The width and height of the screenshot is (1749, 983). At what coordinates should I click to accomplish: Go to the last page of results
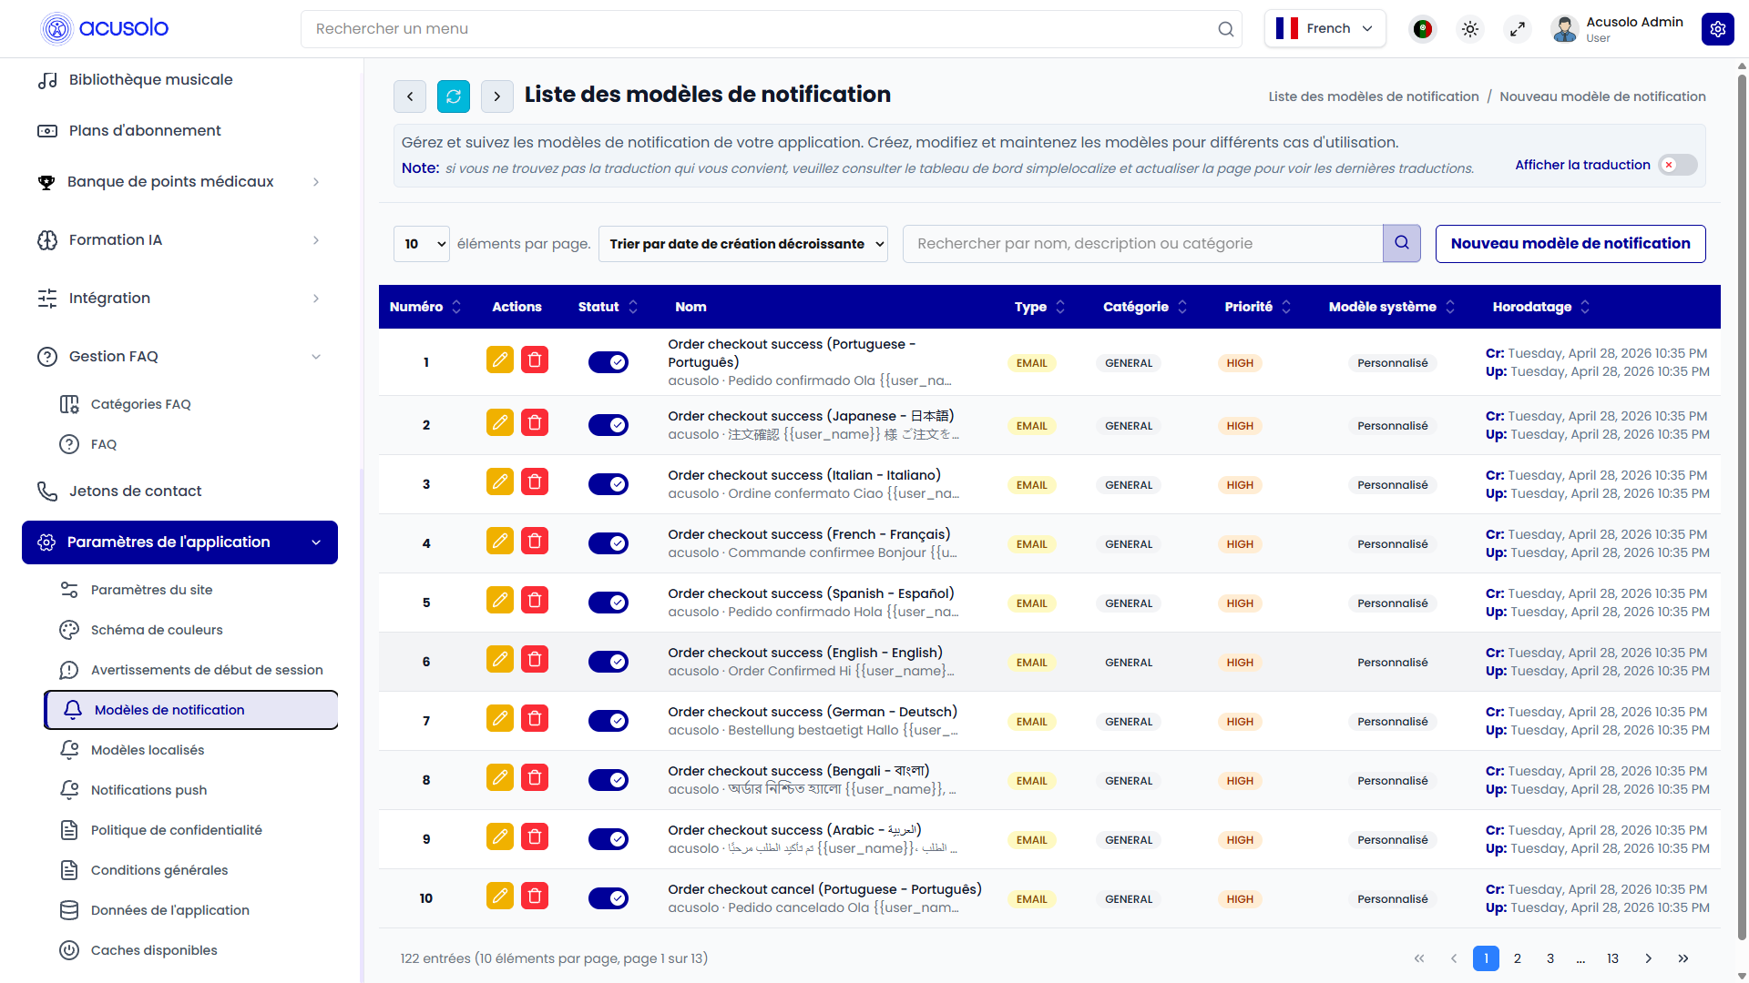pyautogui.click(x=1683, y=958)
